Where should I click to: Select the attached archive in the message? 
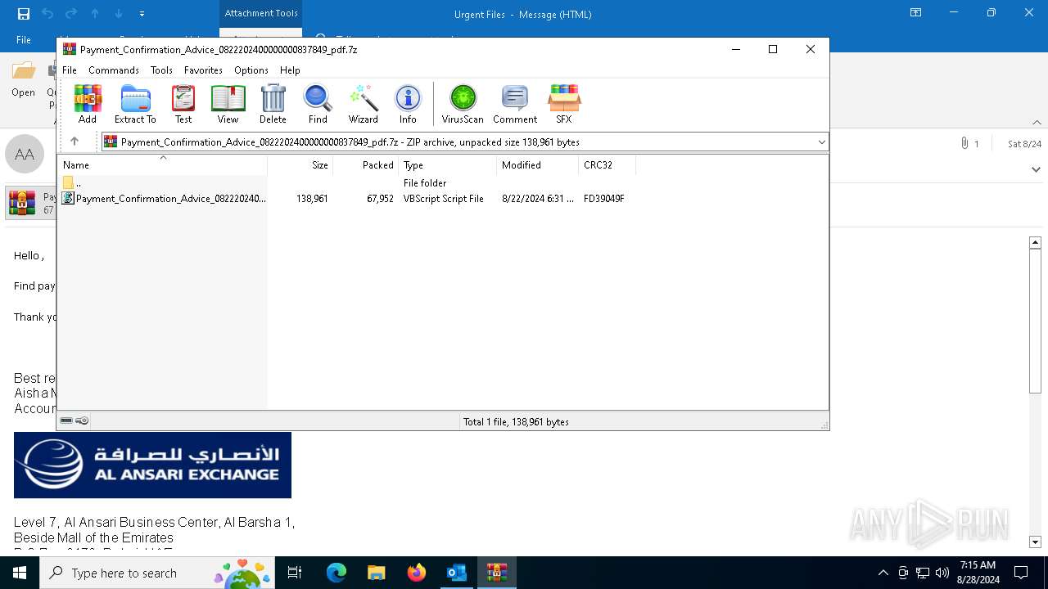31,203
